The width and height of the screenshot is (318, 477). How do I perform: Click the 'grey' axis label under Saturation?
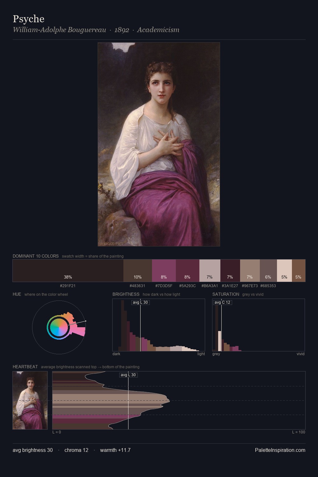[x=216, y=354]
